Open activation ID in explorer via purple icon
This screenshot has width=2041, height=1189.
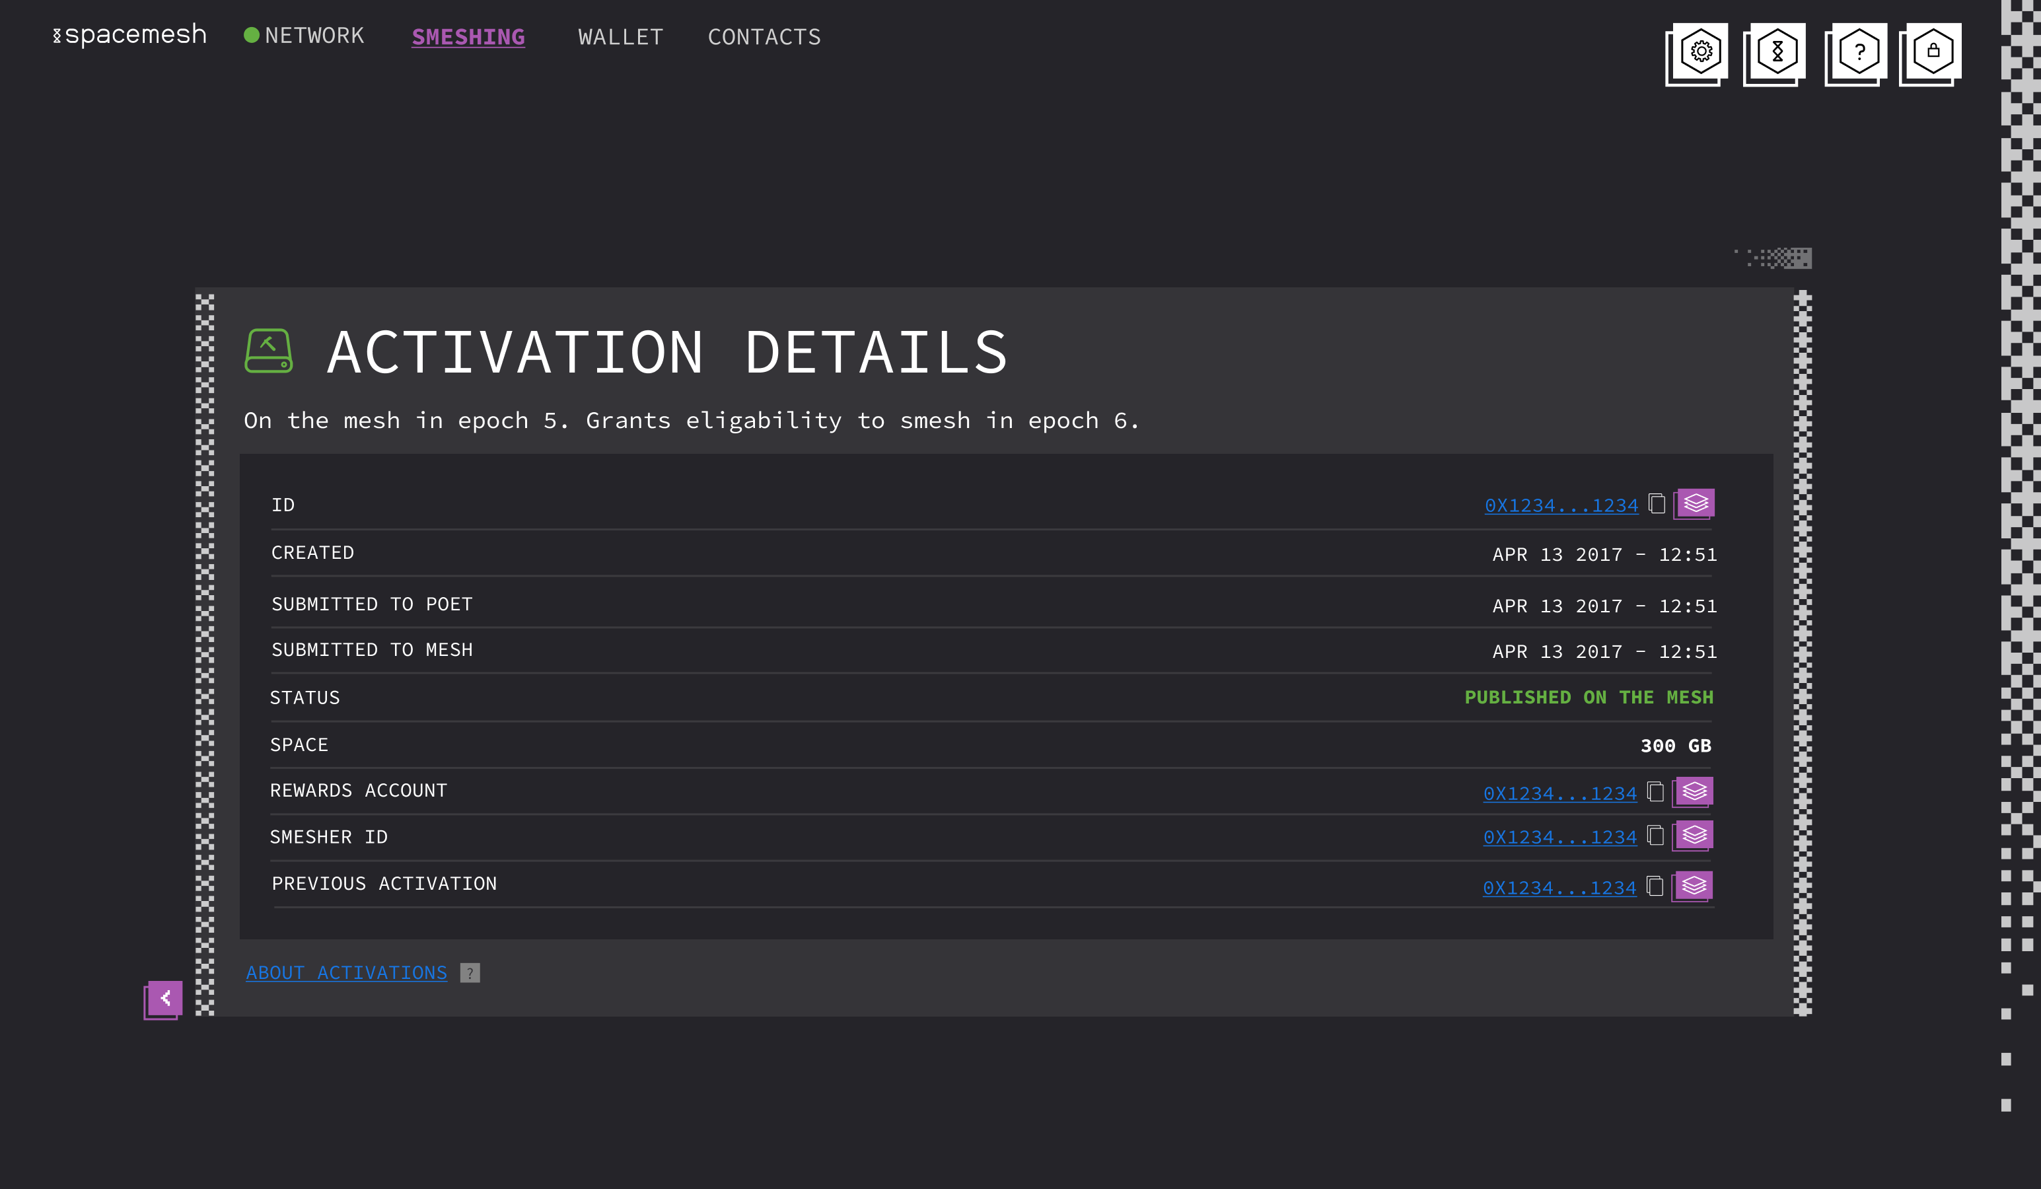pos(1694,503)
